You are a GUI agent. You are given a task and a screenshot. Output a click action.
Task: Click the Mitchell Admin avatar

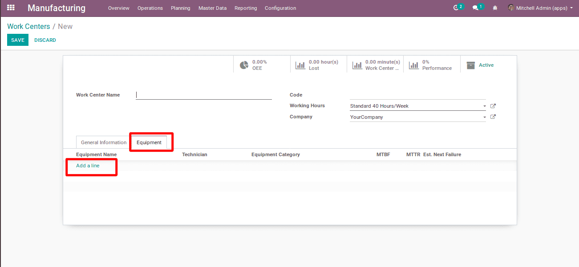click(511, 8)
